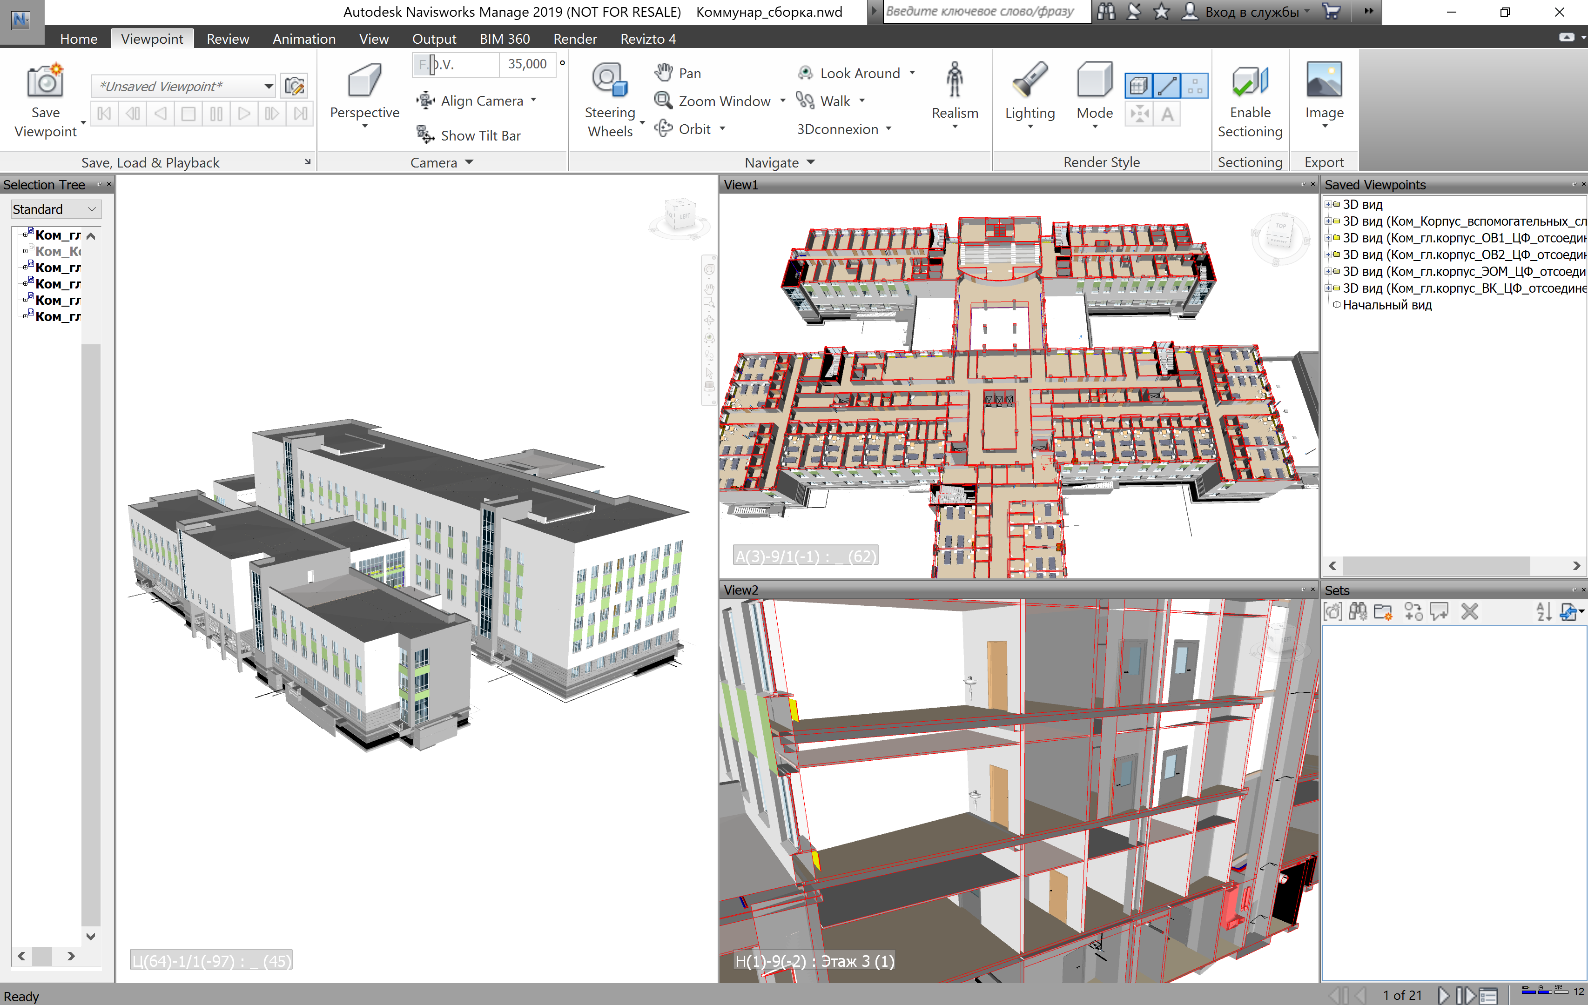This screenshot has height=1005, width=1588.
Task: Select the 'Начальный вид' saved viewpoint
Action: coord(1387,305)
